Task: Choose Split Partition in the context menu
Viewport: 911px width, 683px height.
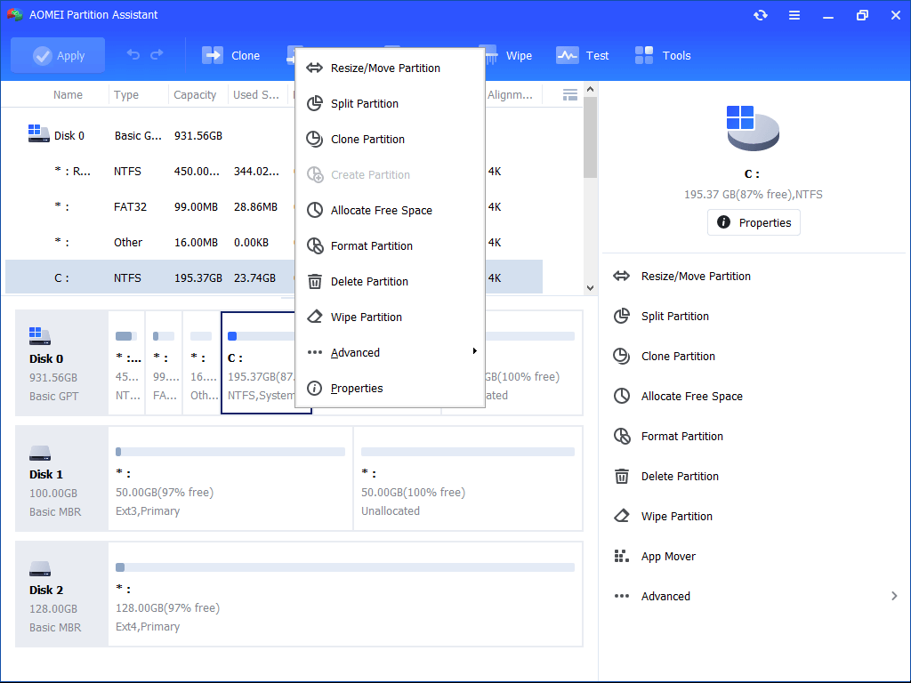Action: coord(390,103)
